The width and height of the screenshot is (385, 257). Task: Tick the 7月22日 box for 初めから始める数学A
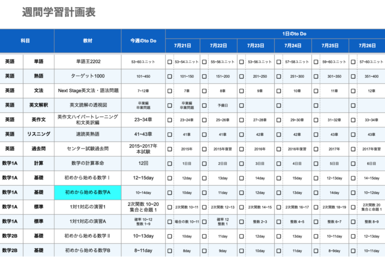204,193
